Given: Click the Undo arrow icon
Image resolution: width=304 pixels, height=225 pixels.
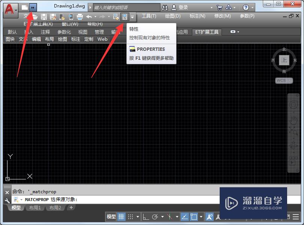Looking at the screenshot, I should pyautogui.click(x=90, y=16).
